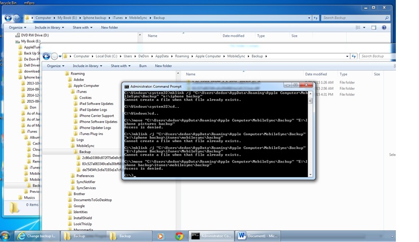Select Adobe folder in the tree
The width and height of the screenshot is (419, 242).
pos(78,80)
